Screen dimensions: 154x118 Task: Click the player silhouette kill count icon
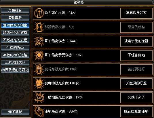(39, 27)
